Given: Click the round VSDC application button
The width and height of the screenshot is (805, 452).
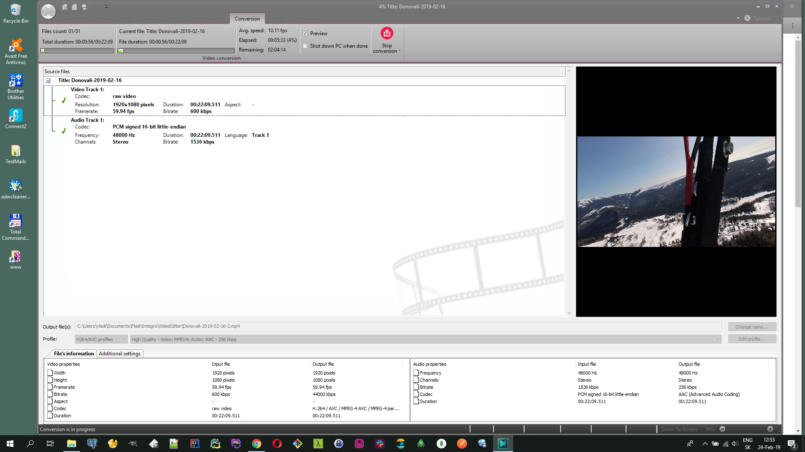Looking at the screenshot, I should pyautogui.click(x=48, y=11).
